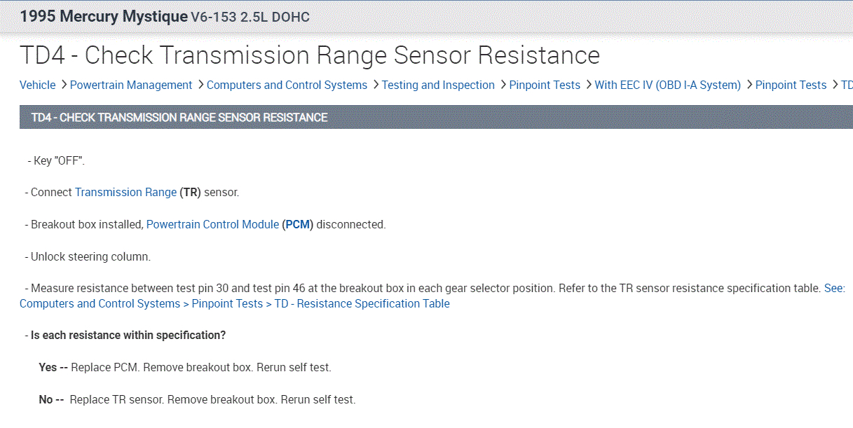This screenshot has width=853, height=428.
Task: Click chevron before Powertrain Management breadcrumb
Action: click(x=63, y=85)
